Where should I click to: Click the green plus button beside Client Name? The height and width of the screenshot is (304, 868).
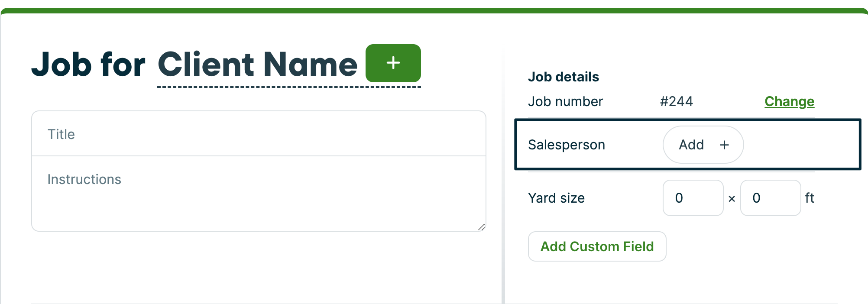point(393,63)
